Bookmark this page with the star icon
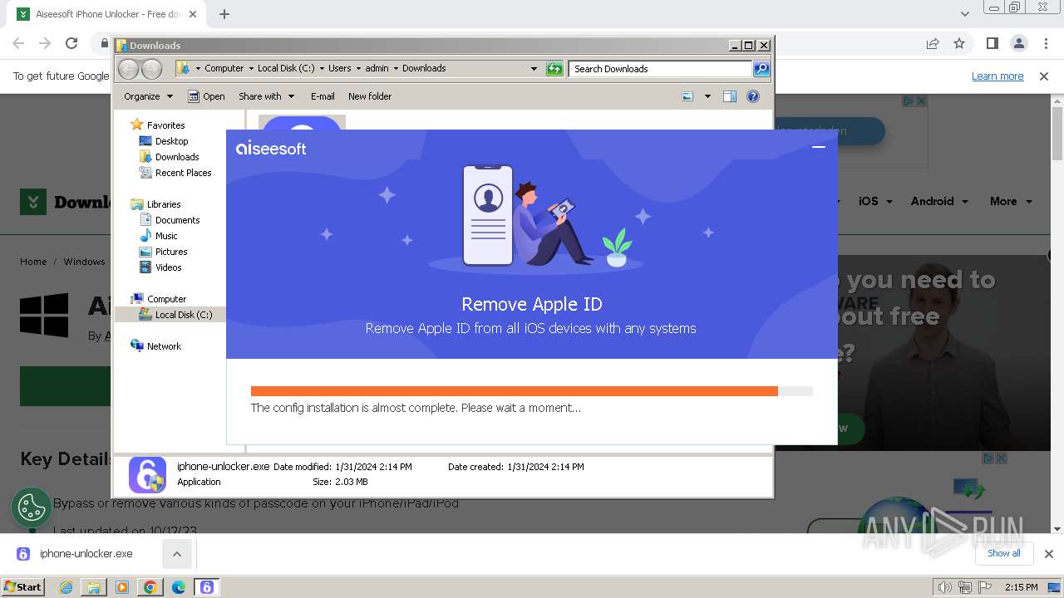This screenshot has height=598, width=1064. click(959, 43)
